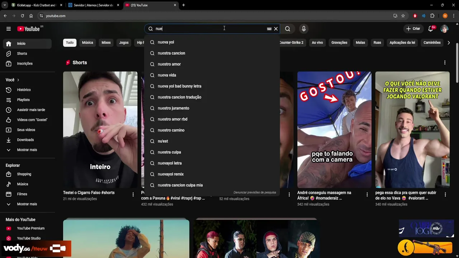Click Denunciar previsões de pesquisa link
459x258 pixels.
click(x=255, y=192)
